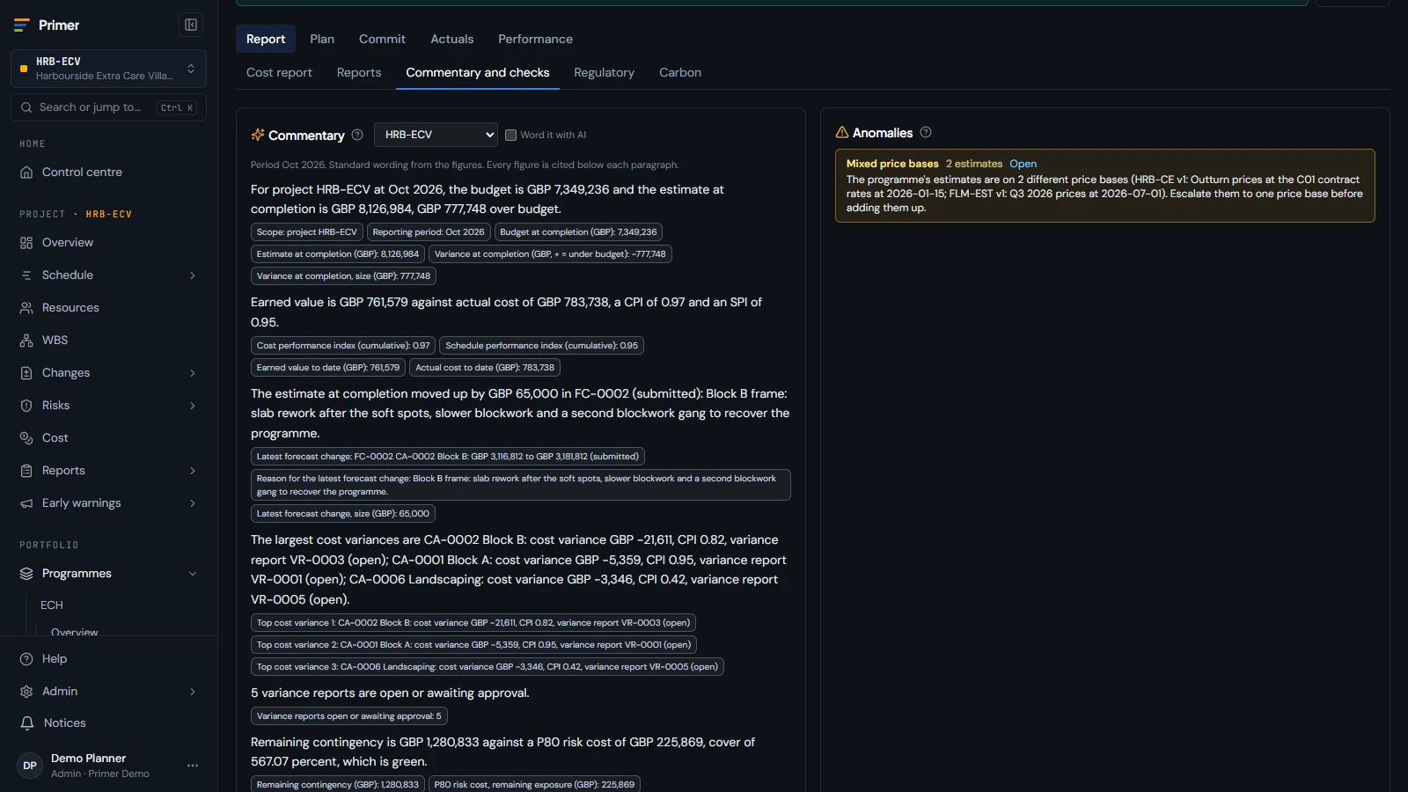
Task: Click the Overview grid icon
Action: tap(26, 243)
